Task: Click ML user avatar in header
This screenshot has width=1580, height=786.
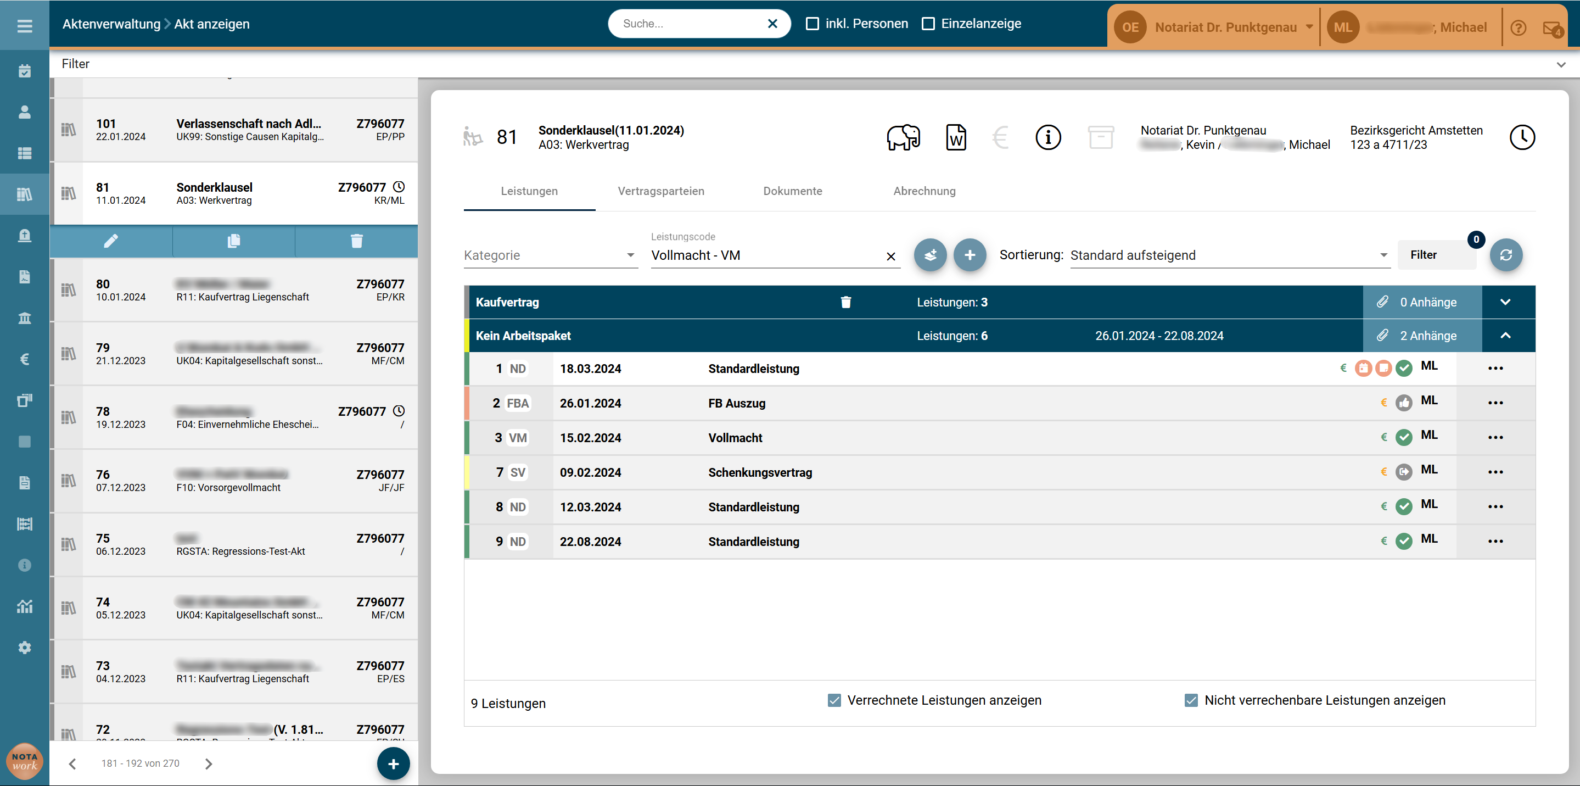Action: (x=1343, y=27)
